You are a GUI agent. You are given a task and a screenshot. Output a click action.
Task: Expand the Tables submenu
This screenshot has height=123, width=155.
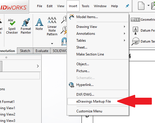pos(98,40)
